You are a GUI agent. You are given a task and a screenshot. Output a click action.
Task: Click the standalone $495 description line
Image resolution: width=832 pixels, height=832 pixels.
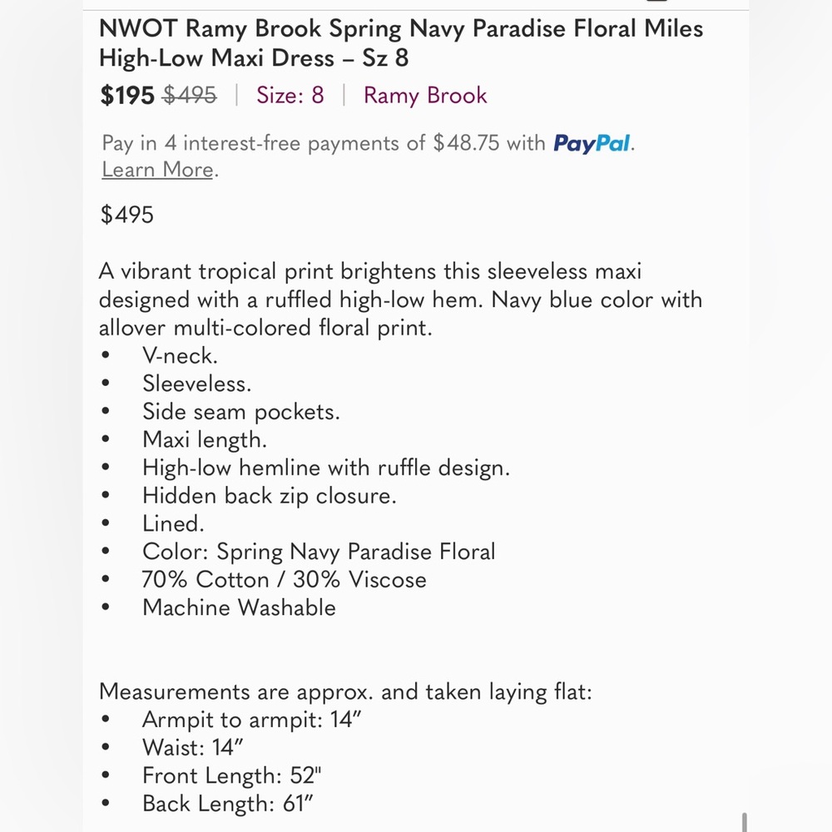pos(126,215)
